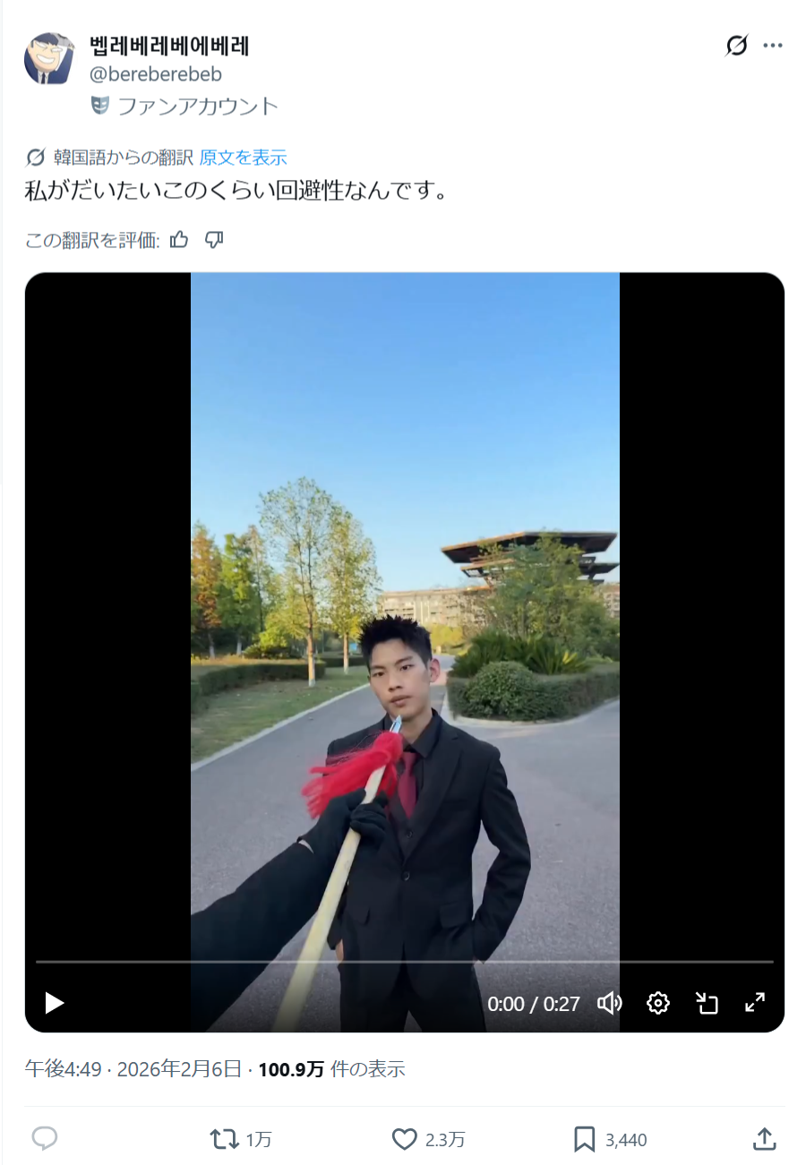
Task: Open video settings gear
Action: click(658, 1003)
